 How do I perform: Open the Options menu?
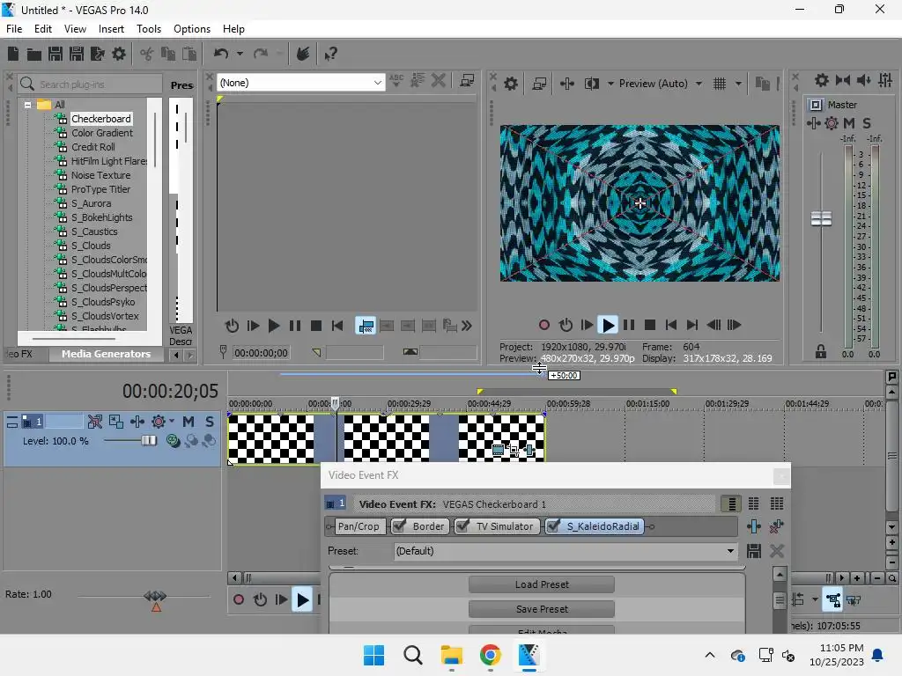pos(192,29)
